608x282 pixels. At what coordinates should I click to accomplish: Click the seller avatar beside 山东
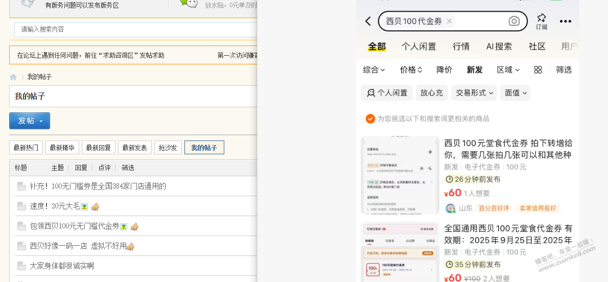tap(450, 208)
